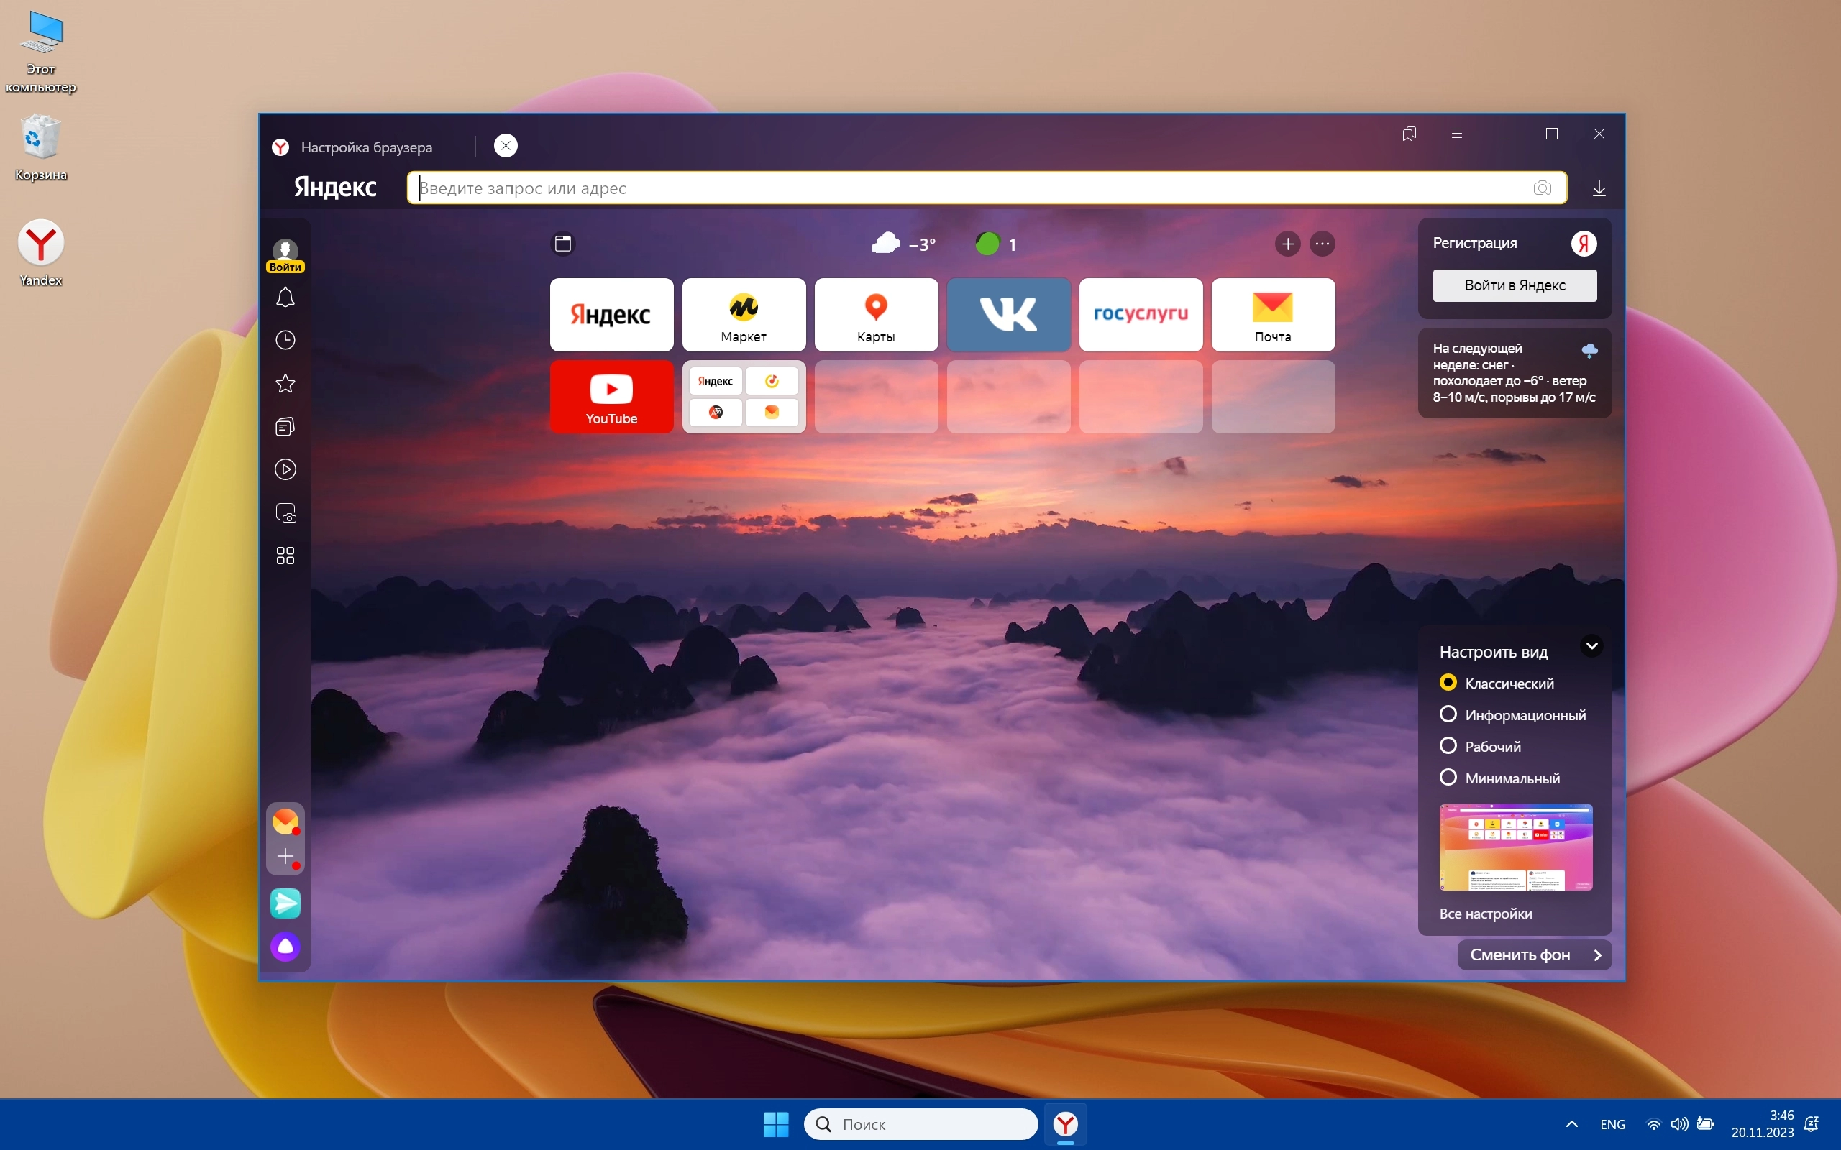This screenshot has height=1150, width=1841.
Task: Select Рабочий view option
Action: [x=1448, y=746]
